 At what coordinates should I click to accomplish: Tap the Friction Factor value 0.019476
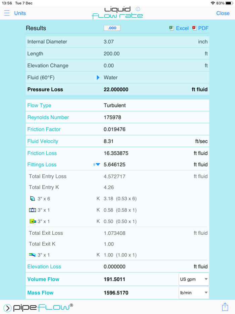114,129
